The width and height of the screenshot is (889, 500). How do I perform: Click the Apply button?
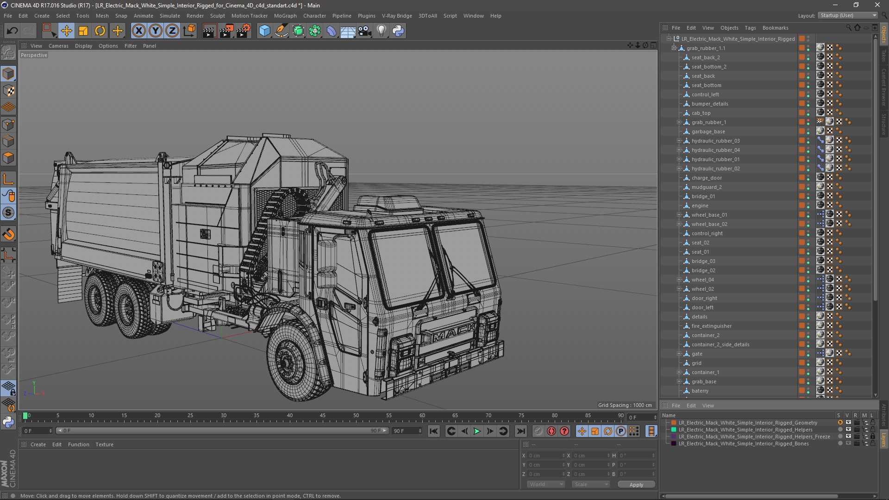point(636,484)
